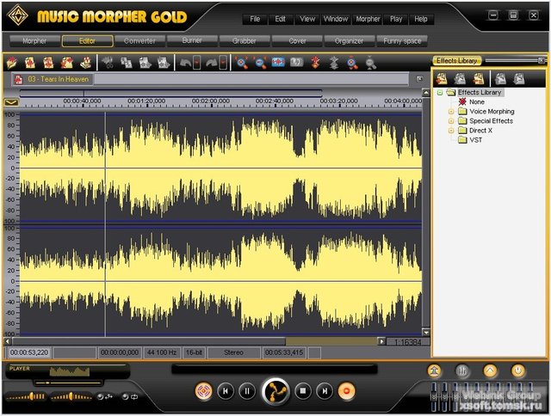
Task: Click the large center morph play button
Action: 275,391
